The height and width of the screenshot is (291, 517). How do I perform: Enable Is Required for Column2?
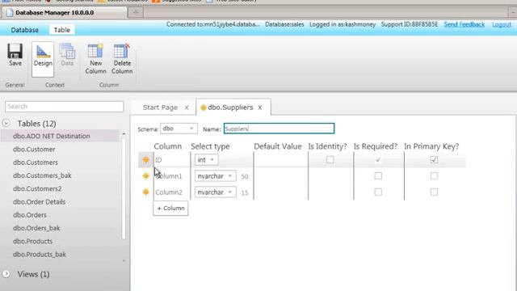(378, 192)
